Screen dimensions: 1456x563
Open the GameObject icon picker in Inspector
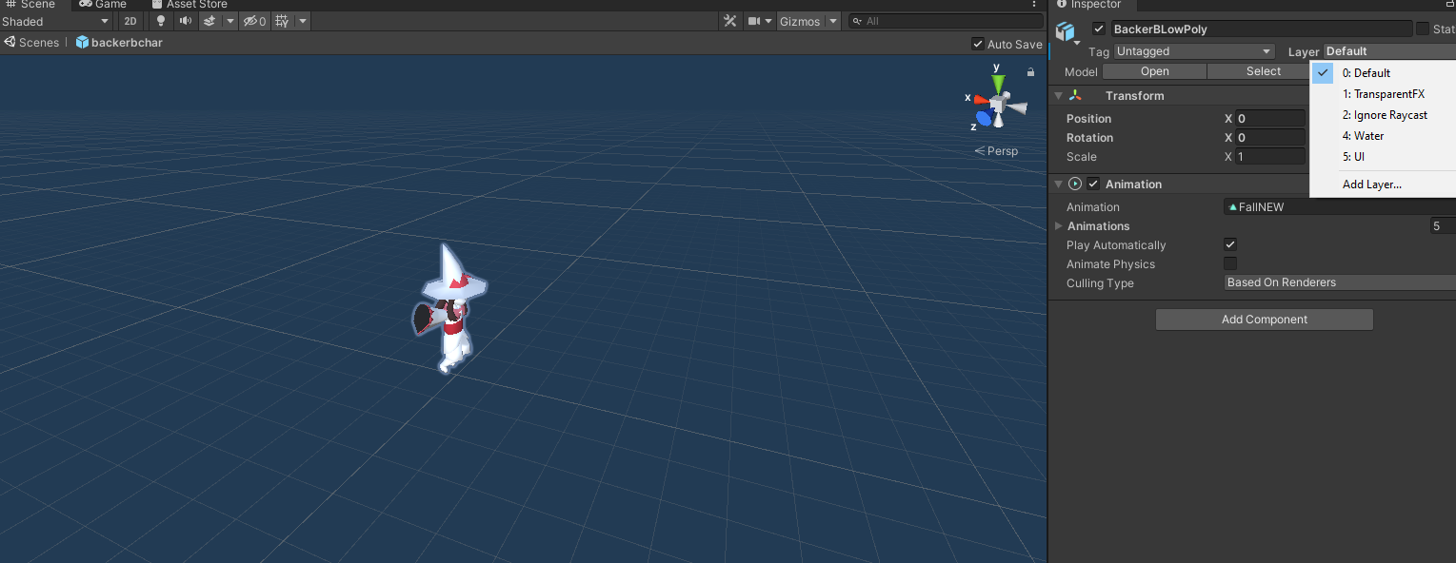tap(1067, 32)
